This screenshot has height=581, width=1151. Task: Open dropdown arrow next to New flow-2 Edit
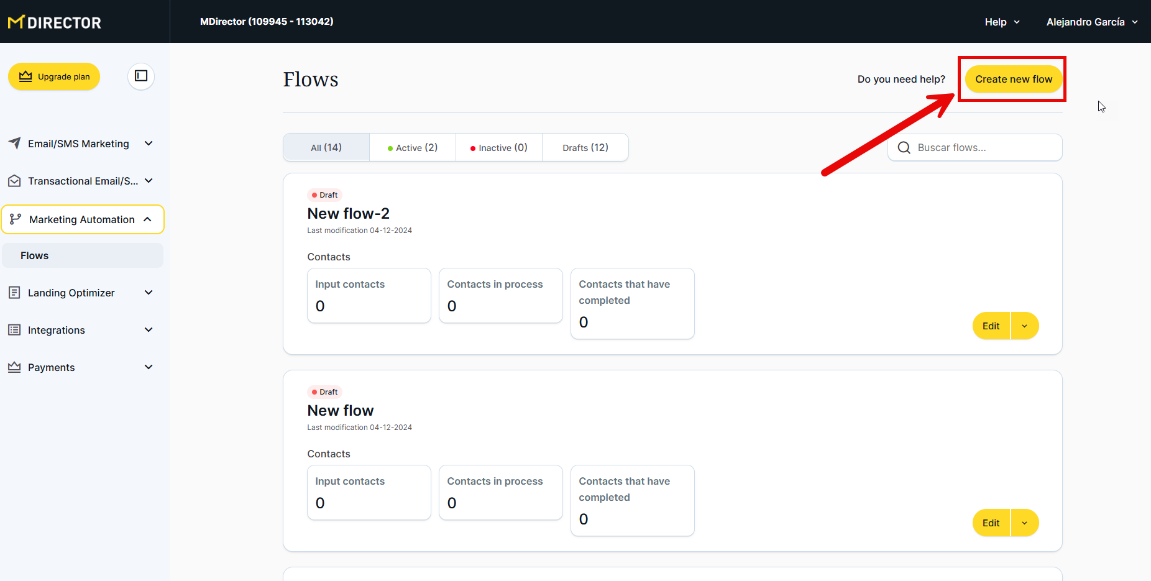point(1025,326)
